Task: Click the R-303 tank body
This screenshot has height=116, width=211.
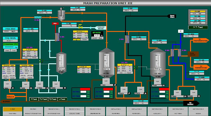Action: 106,63
